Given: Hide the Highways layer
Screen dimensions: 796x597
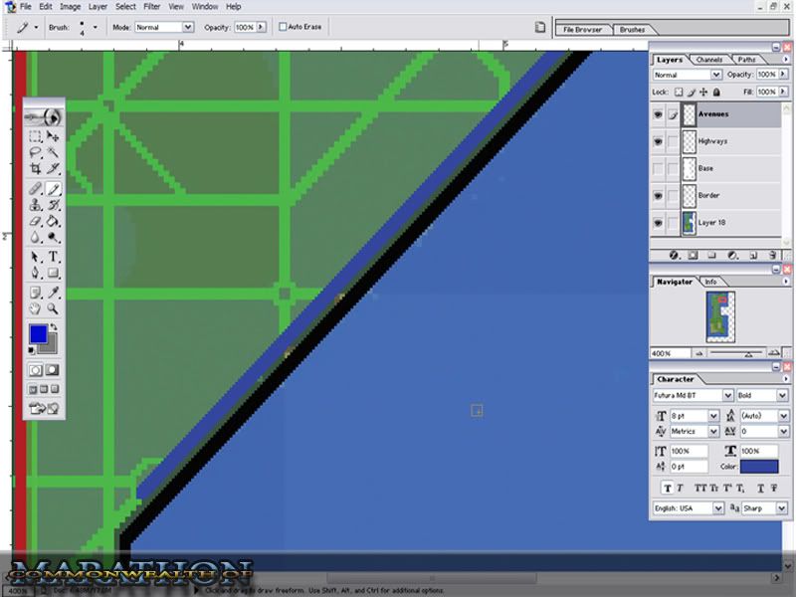Looking at the screenshot, I should click(x=658, y=141).
